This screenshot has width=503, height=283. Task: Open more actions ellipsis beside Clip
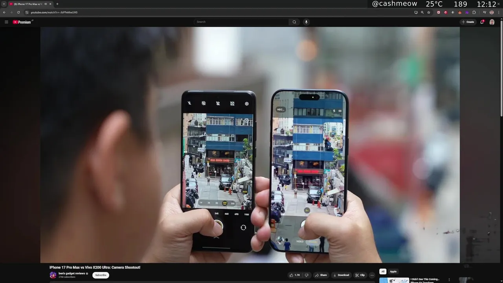[372, 275]
